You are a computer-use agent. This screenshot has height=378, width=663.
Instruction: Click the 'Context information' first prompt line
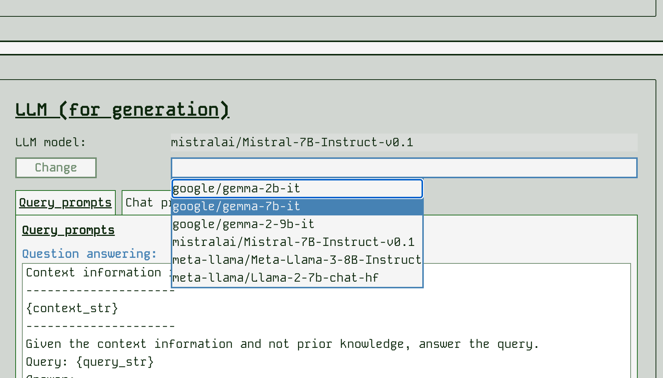(94, 273)
